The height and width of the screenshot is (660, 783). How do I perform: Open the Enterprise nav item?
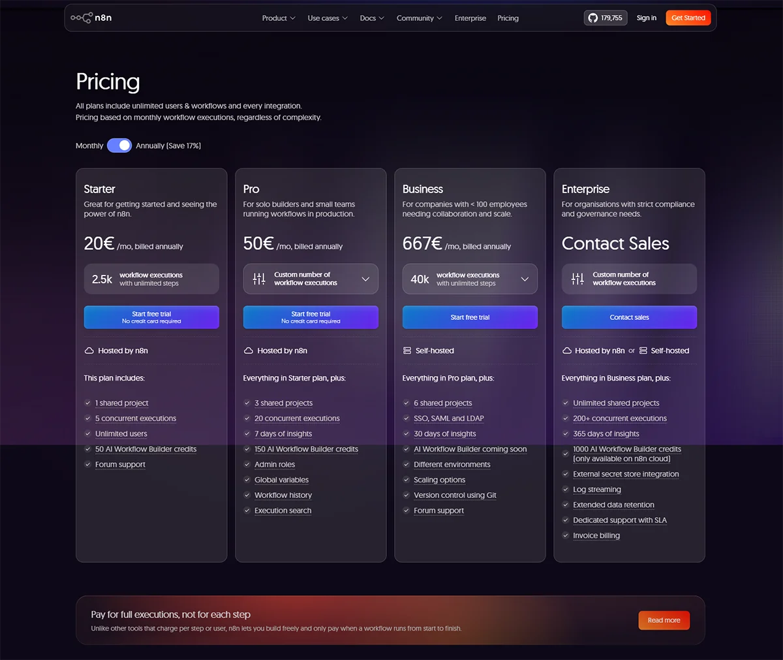click(x=470, y=18)
